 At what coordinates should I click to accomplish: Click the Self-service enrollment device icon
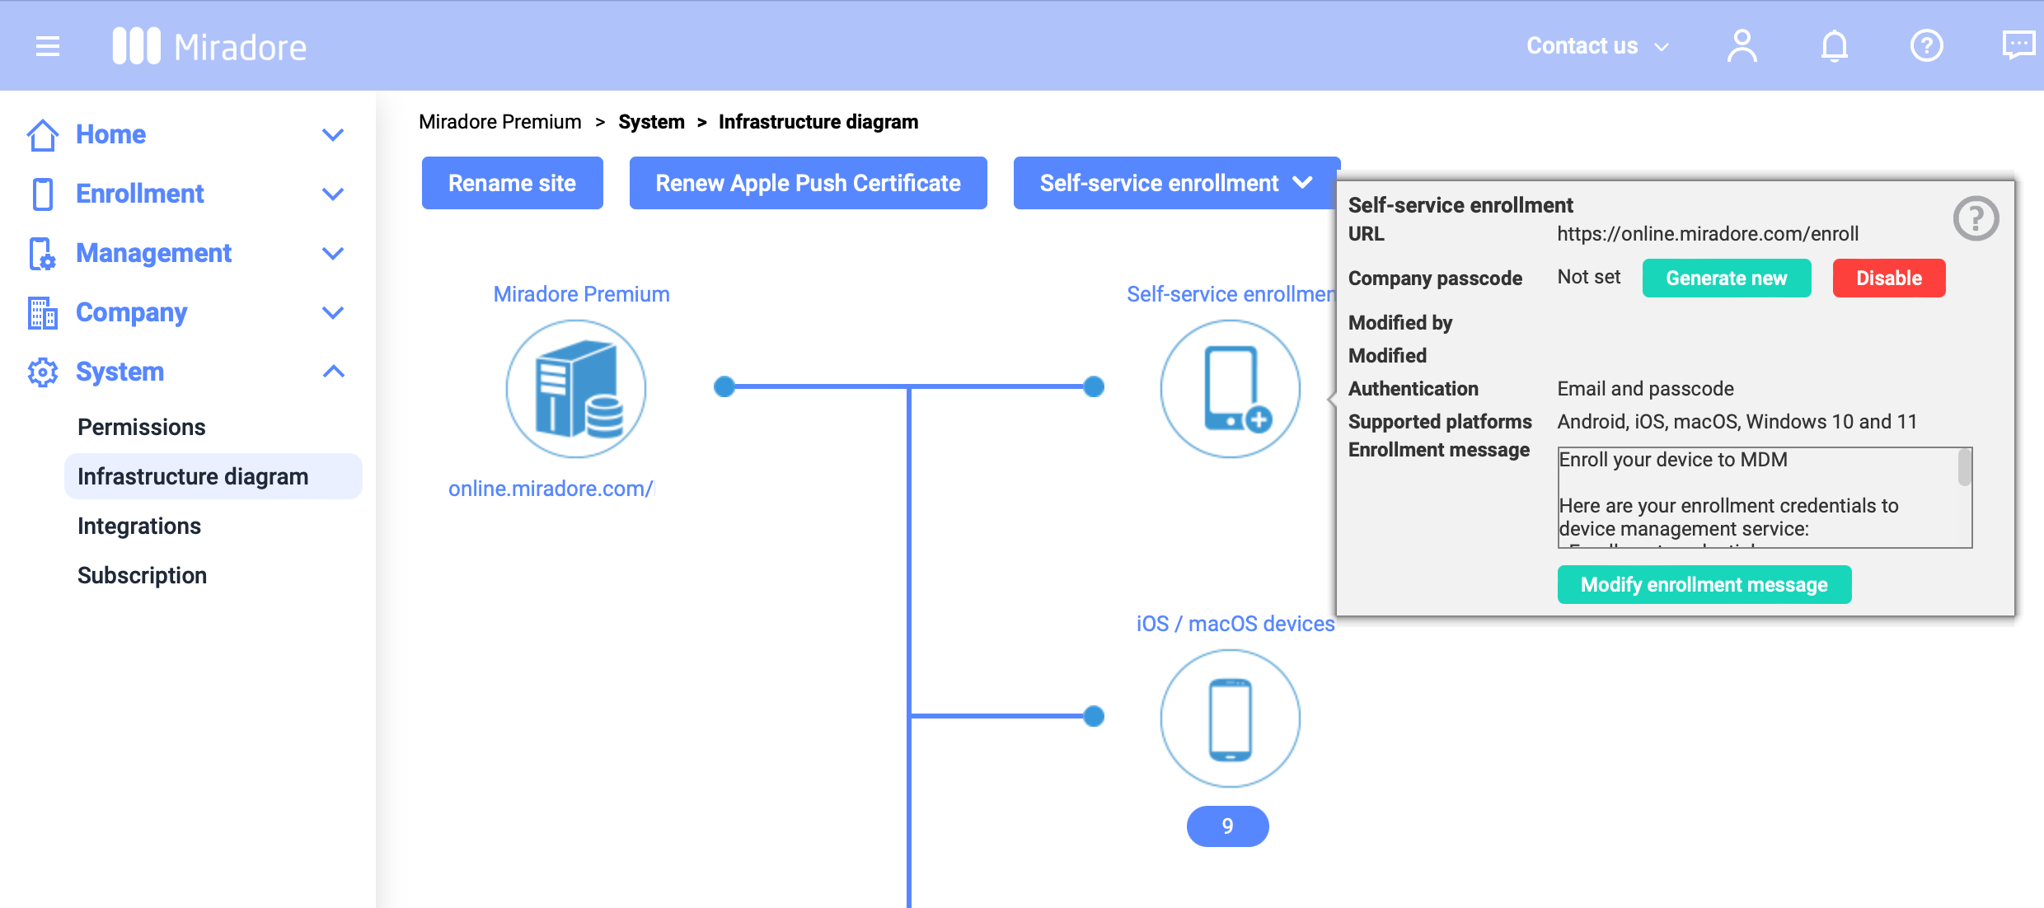tap(1229, 388)
